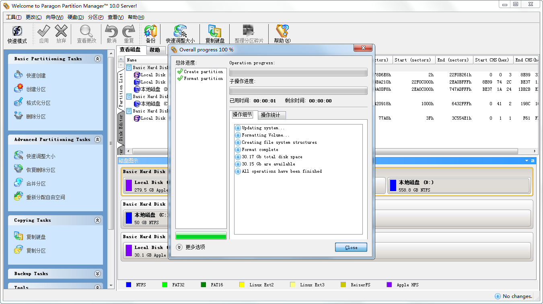Click 合并分区 icon in sidebar
Viewport: 543px width, 304px height.
[x=19, y=183]
